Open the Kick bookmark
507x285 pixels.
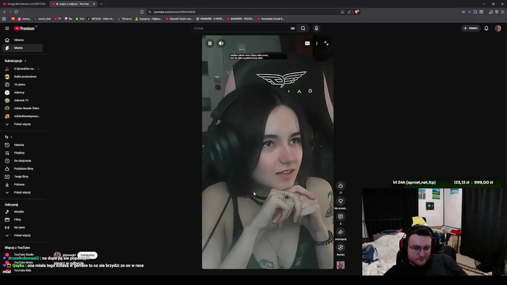click(80, 19)
